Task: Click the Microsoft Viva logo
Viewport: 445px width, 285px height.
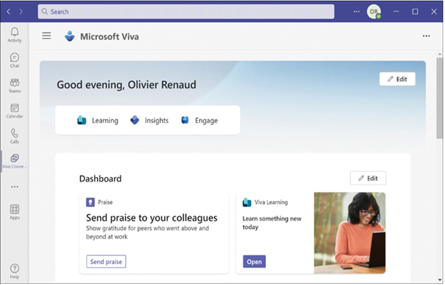Action: [x=69, y=37]
